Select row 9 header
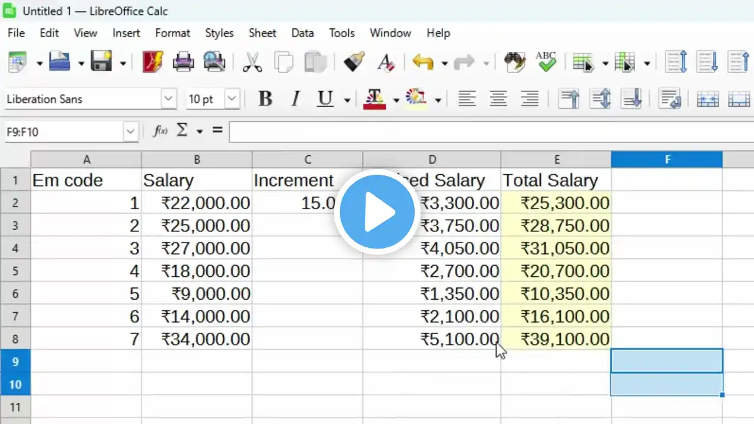This screenshot has width=754, height=424. (x=15, y=361)
